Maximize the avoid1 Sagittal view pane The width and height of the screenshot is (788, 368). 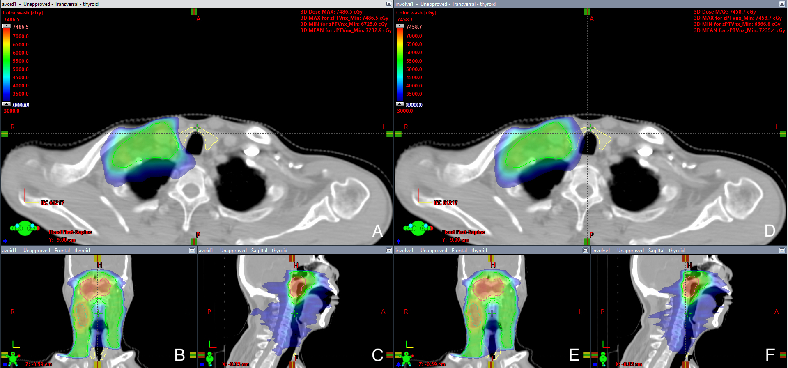(x=388, y=250)
